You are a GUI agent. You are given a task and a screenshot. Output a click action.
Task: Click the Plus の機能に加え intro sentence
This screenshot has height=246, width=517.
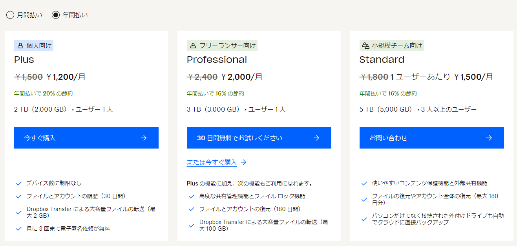pos(250,183)
